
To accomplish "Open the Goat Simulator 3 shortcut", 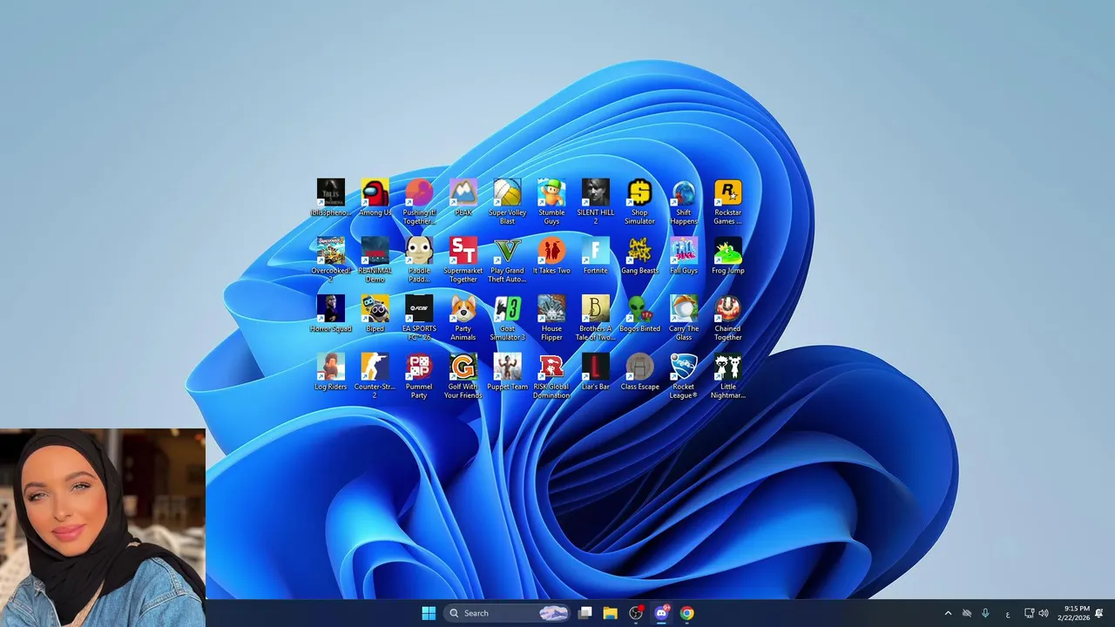I will pos(507,318).
